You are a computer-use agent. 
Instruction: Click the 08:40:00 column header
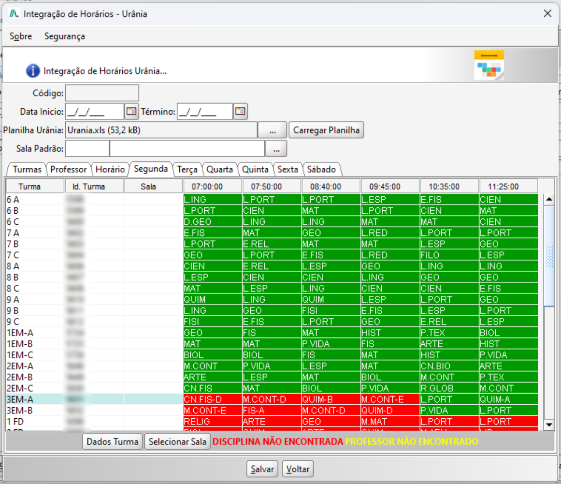click(x=331, y=187)
